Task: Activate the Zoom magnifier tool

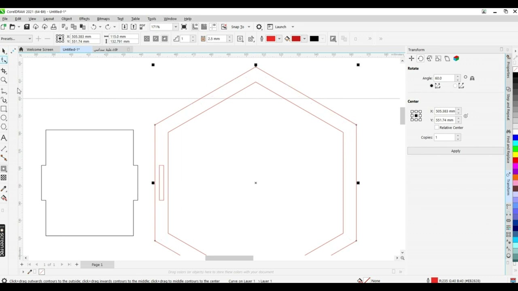Action: (4, 80)
